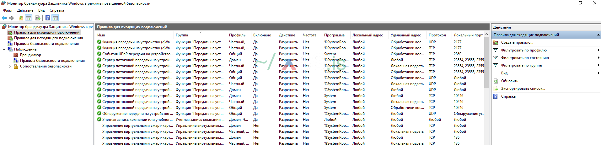Open the Действие menu

click(25, 10)
